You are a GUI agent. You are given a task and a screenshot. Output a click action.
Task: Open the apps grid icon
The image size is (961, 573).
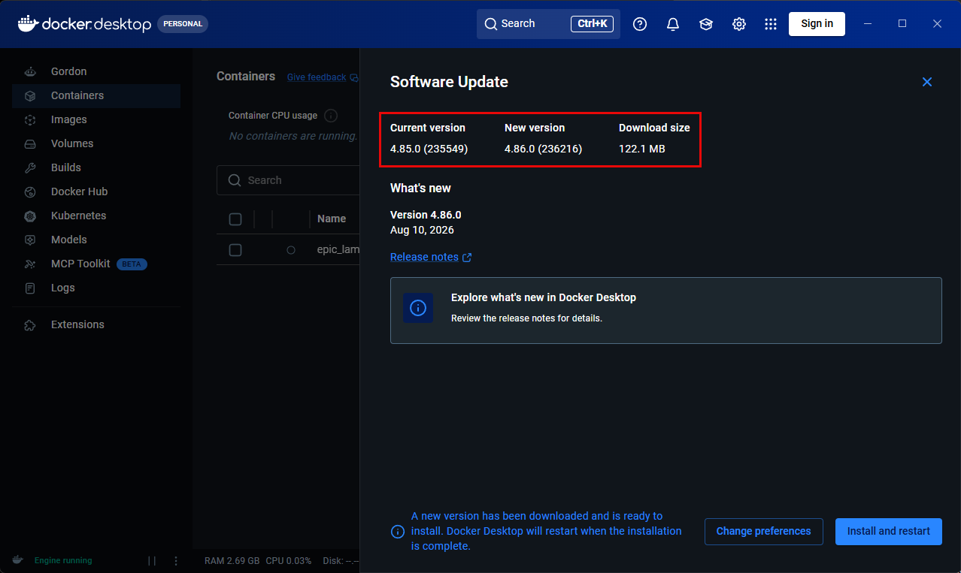pyautogui.click(x=771, y=24)
